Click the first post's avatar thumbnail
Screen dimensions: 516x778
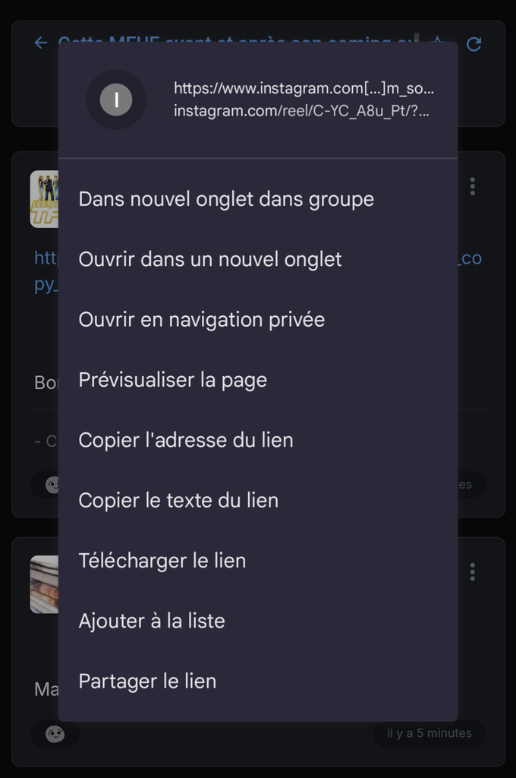(x=44, y=199)
